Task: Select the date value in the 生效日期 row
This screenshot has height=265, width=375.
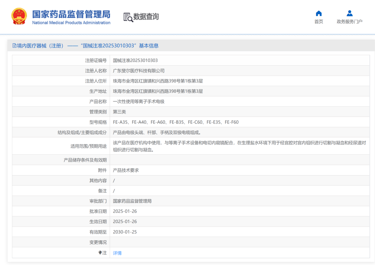Action: pos(125,222)
